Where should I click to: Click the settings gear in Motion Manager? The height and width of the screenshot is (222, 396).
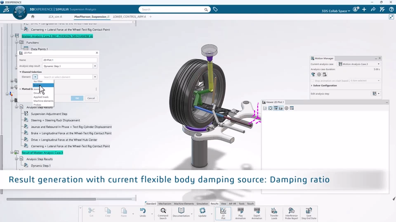point(319,74)
